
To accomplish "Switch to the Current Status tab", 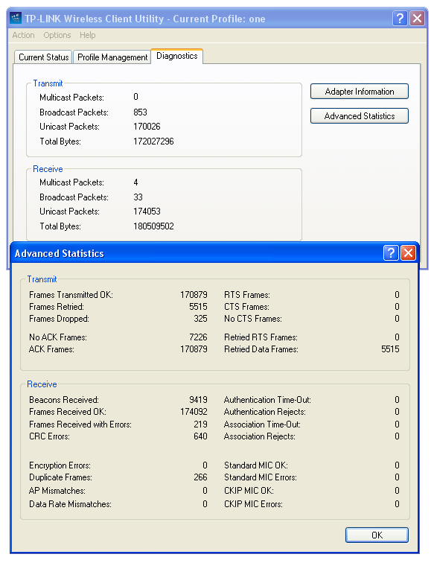I will (x=43, y=57).
